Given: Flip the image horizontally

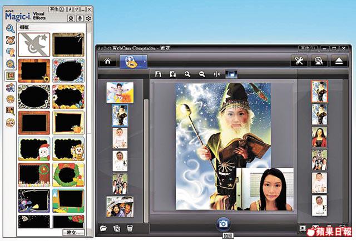Looking at the screenshot, I should (216, 74).
